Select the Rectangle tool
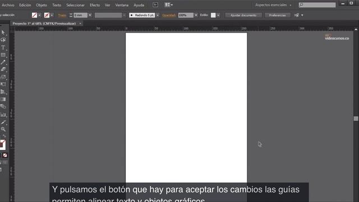The height and width of the screenshot is (202, 359). pyautogui.click(x=3, y=55)
